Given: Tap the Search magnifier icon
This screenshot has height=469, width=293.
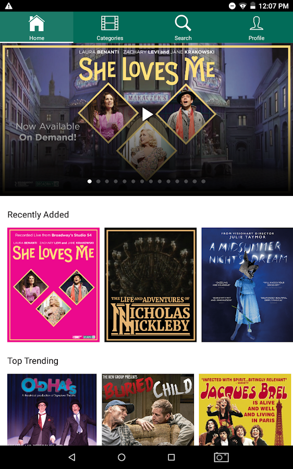Looking at the screenshot, I should [x=183, y=23].
